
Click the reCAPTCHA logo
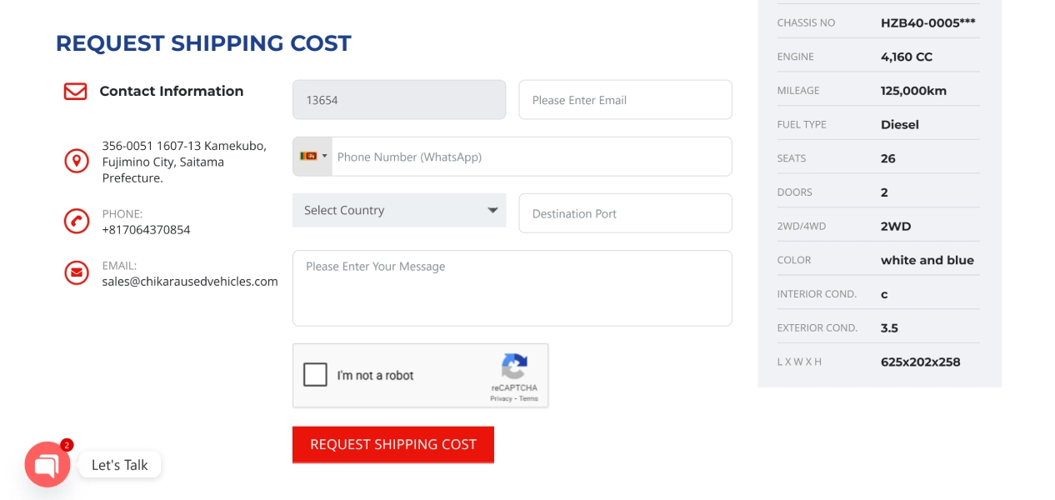[514, 367]
